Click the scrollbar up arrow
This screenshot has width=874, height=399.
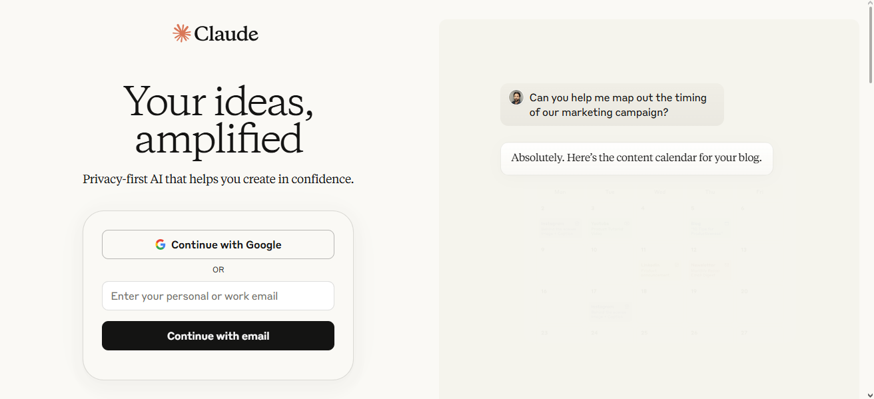[869, 5]
